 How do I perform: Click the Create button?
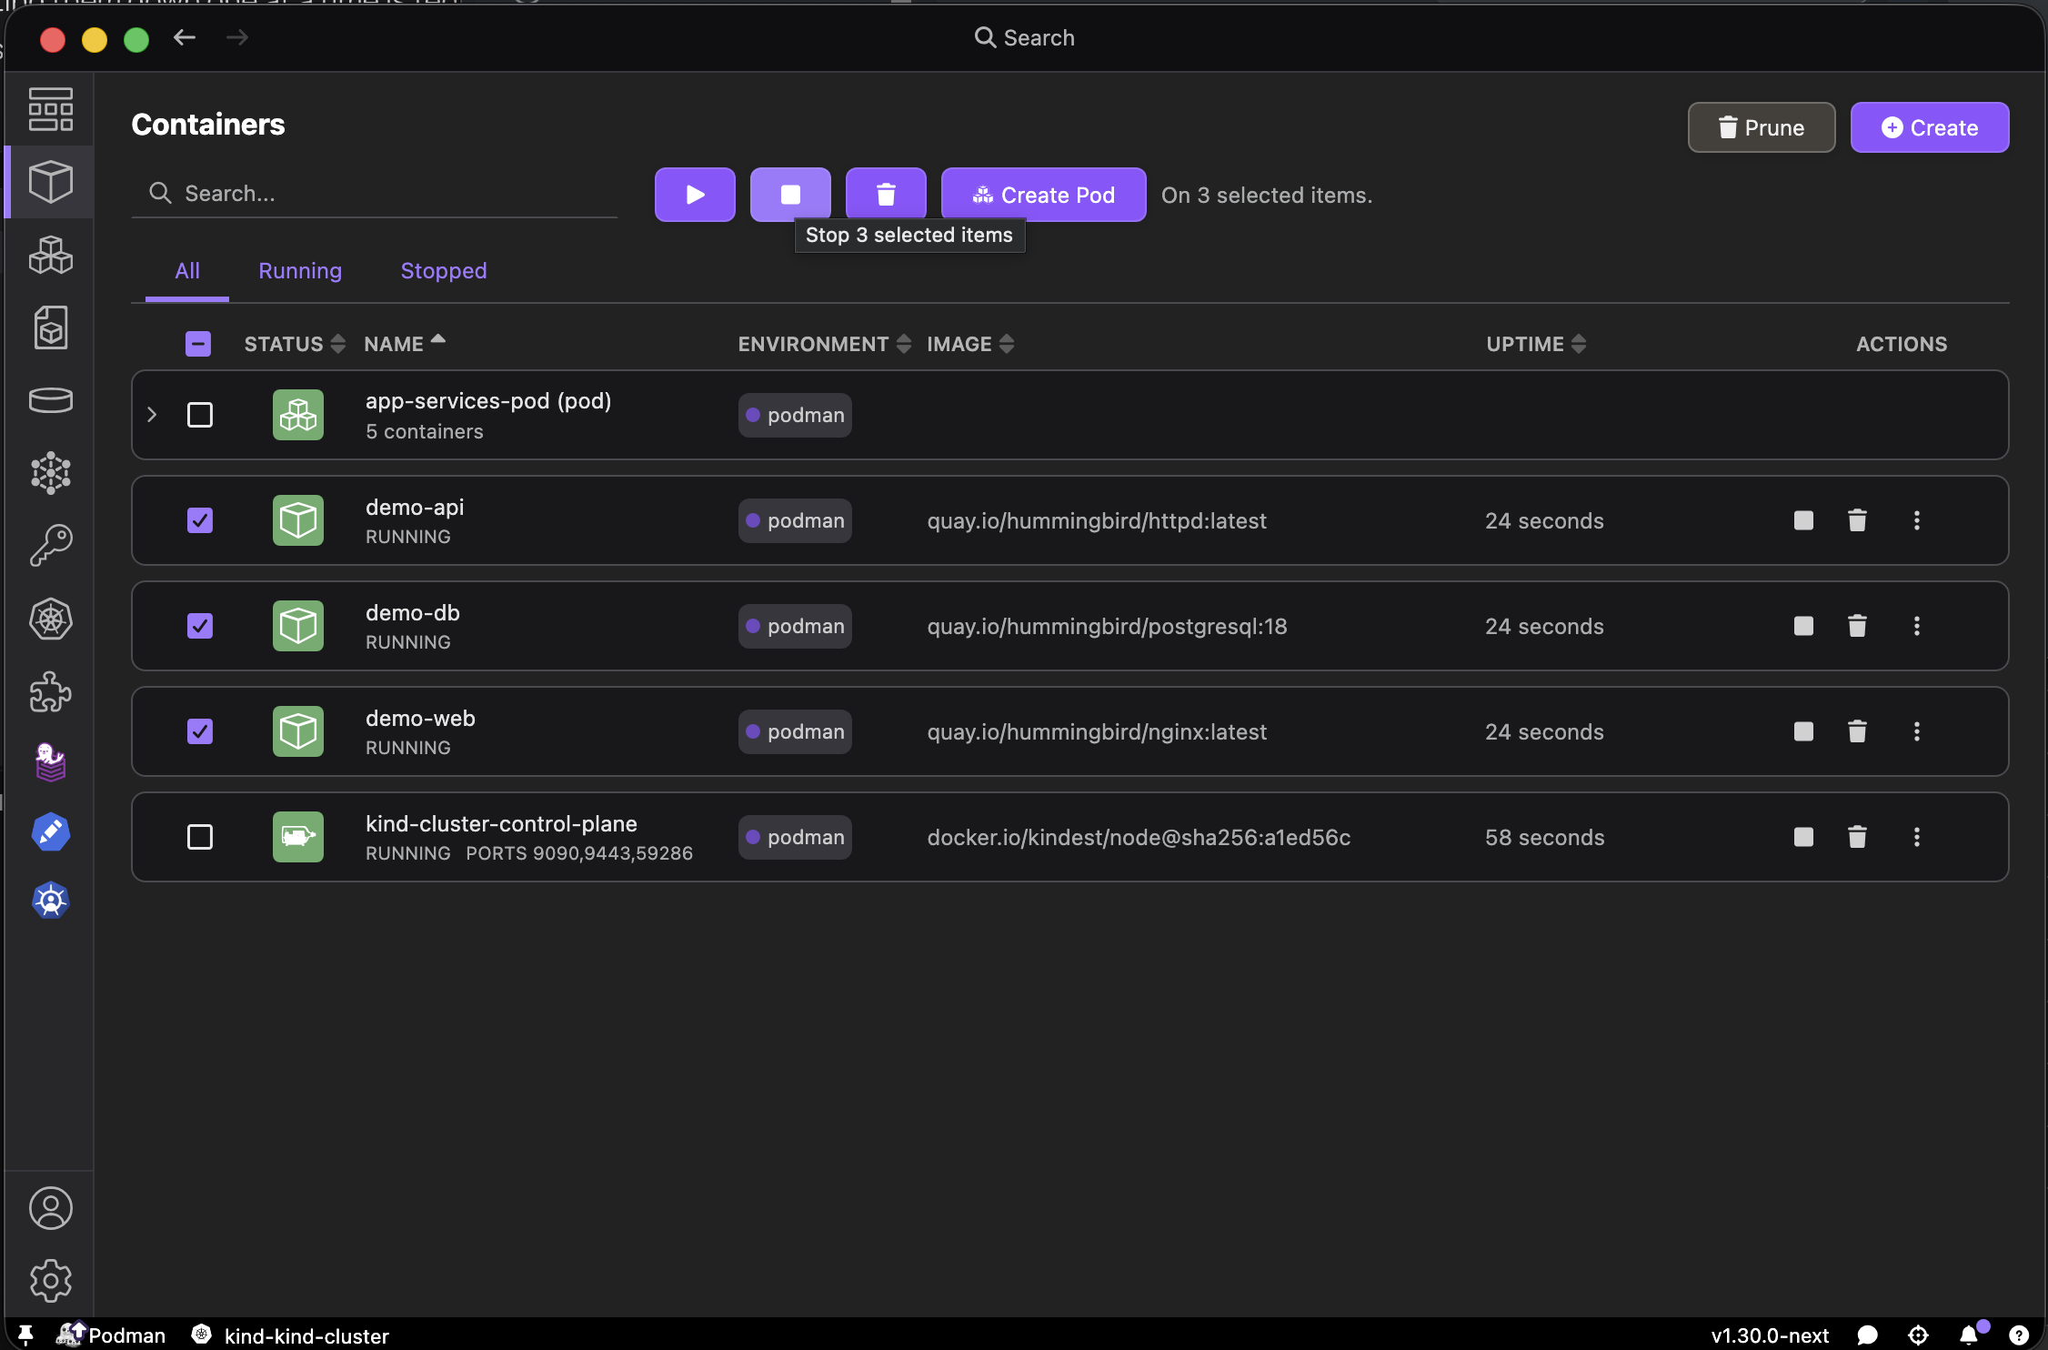point(1930,127)
